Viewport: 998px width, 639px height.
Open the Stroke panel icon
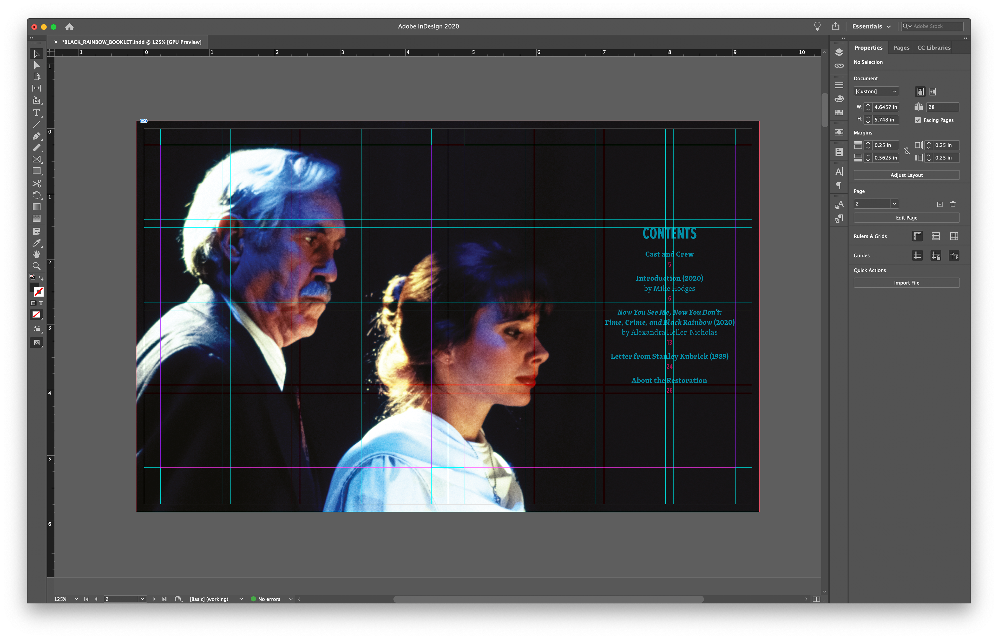coord(839,85)
